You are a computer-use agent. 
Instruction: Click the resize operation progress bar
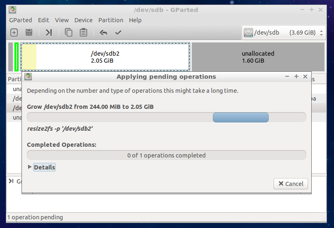166,118
